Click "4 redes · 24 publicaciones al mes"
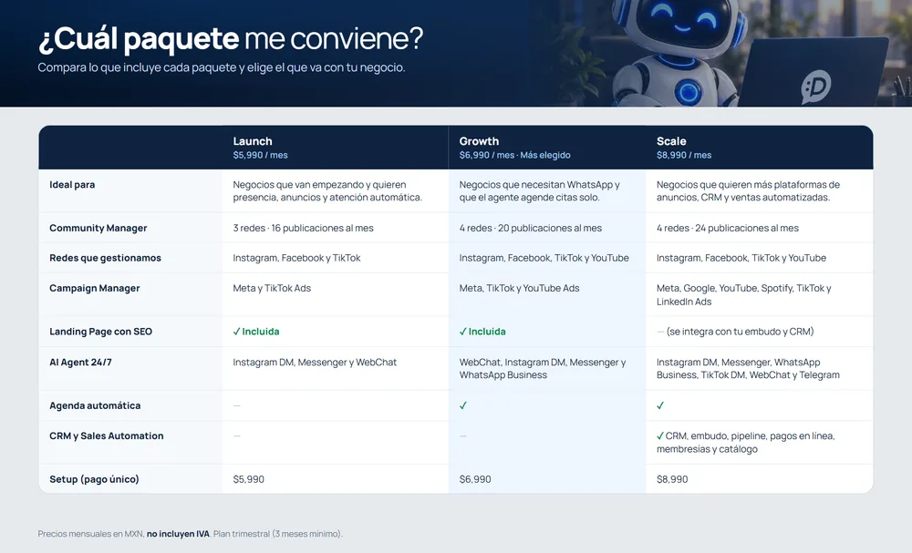The height and width of the screenshot is (553, 912). click(728, 229)
